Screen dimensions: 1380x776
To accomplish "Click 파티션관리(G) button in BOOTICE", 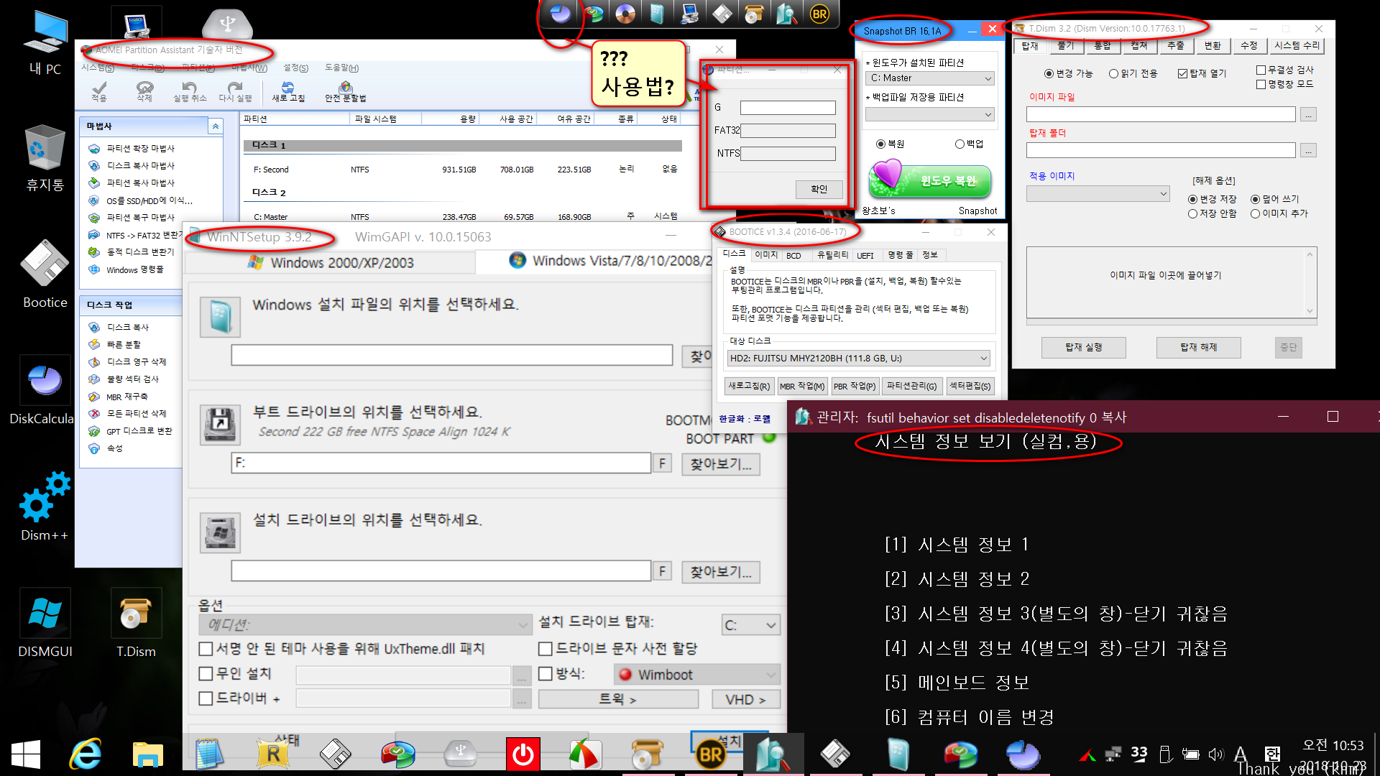I will tap(911, 387).
